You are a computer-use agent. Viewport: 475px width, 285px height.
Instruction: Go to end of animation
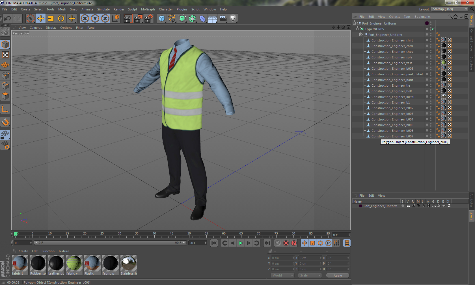[267, 243]
